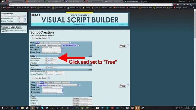Open help icon beside second Remove Chunk button

pyautogui.click(x=128, y=85)
